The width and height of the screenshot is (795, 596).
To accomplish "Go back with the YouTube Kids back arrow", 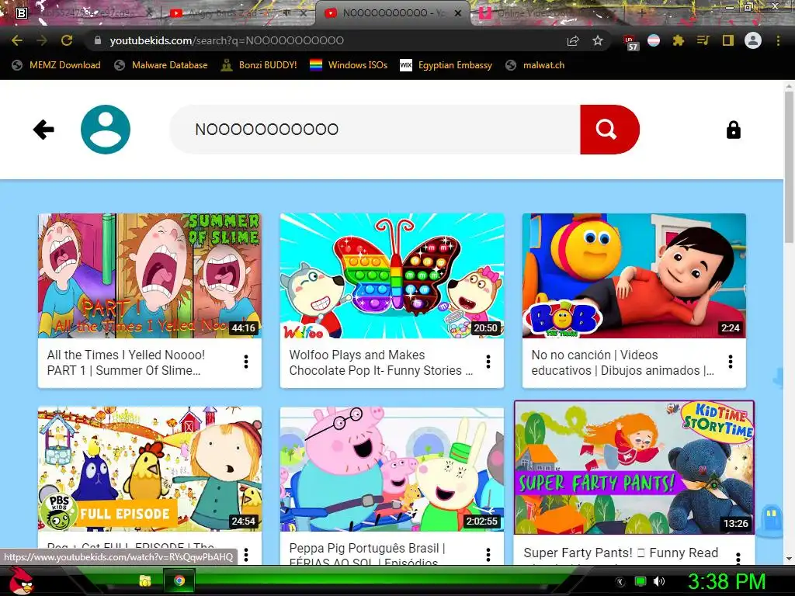I will point(43,130).
